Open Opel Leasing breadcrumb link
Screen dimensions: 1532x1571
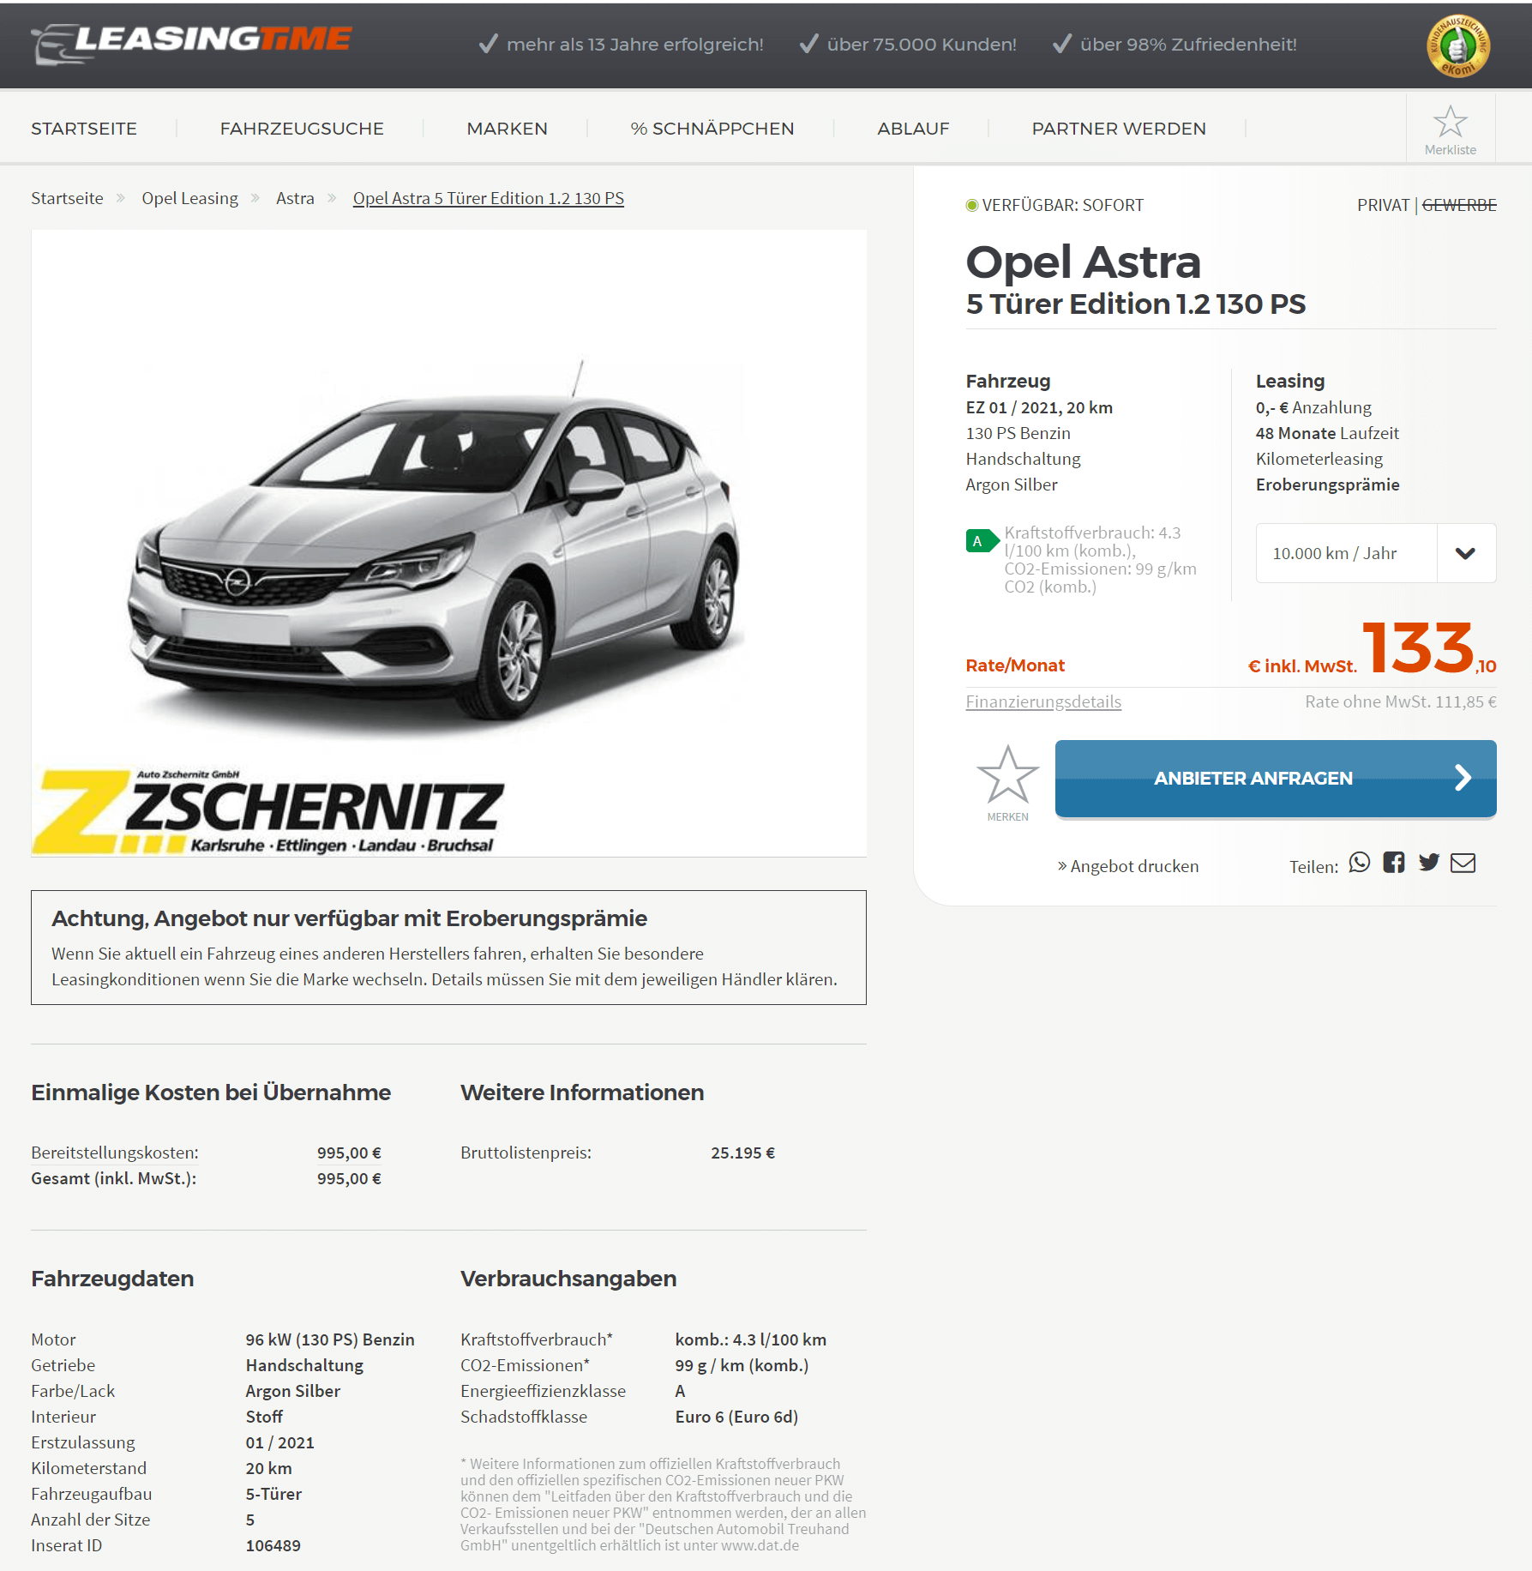tap(190, 198)
